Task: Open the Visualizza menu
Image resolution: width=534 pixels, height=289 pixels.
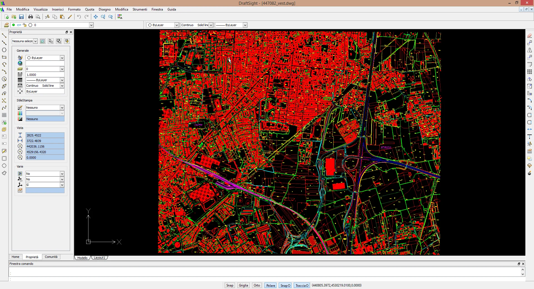Action: click(41, 9)
